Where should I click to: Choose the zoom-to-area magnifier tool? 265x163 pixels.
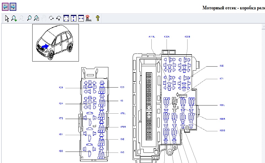tap(36, 18)
